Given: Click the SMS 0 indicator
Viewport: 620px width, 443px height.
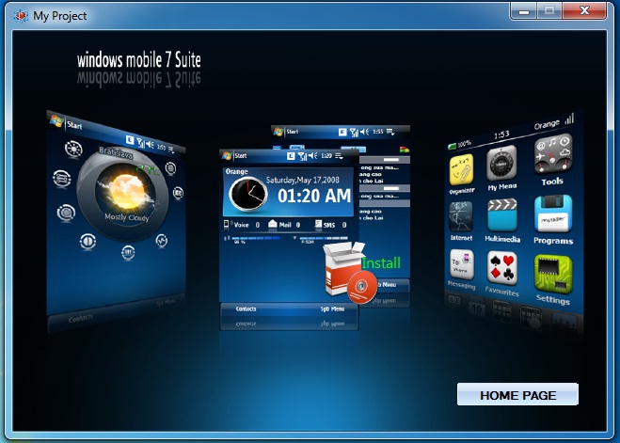Looking at the screenshot, I should [x=331, y=225].
